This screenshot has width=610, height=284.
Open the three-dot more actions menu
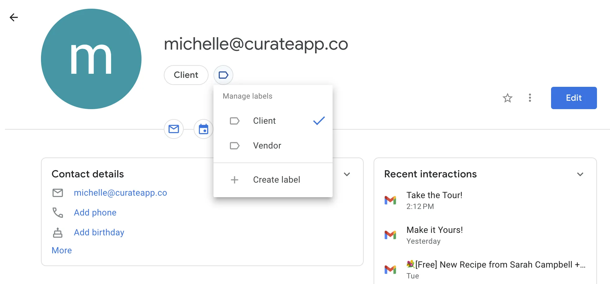(x=530, y=98)
